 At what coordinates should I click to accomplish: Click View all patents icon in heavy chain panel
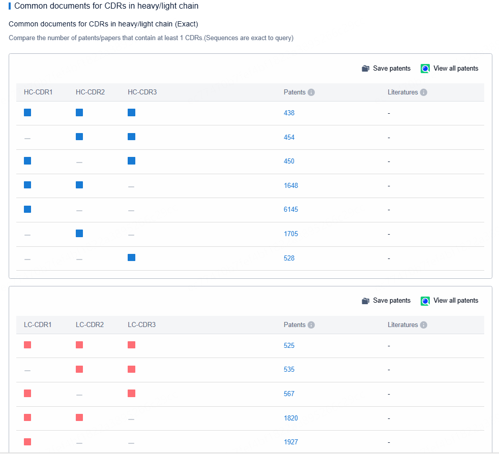pos(425,69)
